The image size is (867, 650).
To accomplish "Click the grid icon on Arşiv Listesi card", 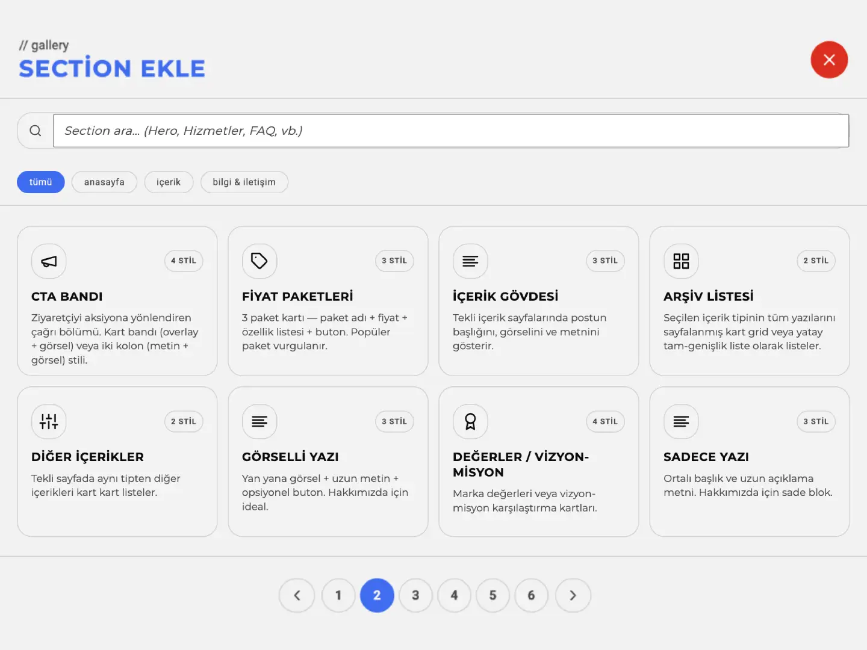I will [x=681, y=261].
